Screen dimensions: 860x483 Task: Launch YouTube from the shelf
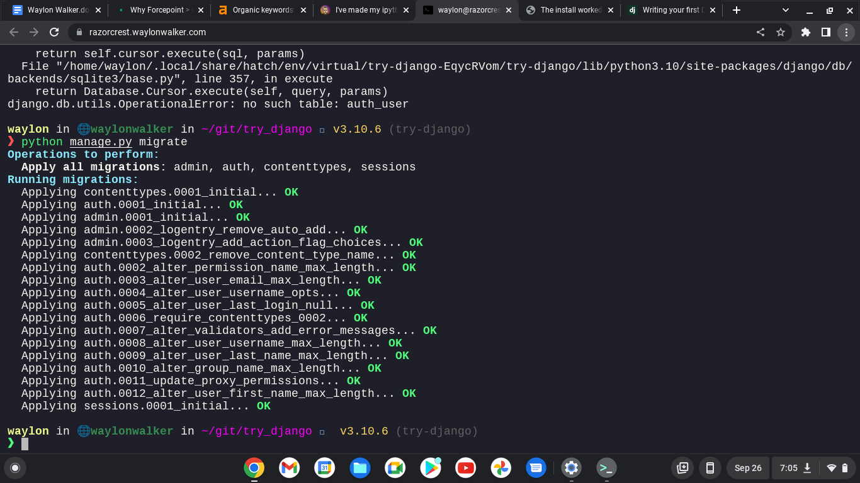(466, 467)
